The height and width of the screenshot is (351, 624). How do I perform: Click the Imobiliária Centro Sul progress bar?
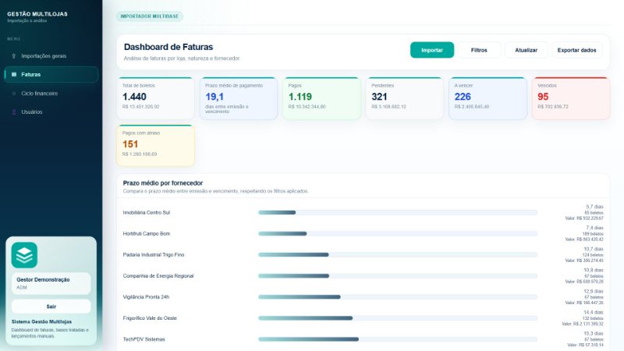(x=398, y=212)
